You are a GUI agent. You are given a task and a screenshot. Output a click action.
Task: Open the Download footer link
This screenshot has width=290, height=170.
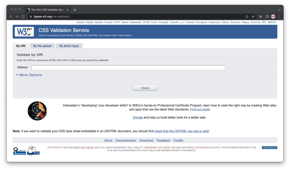(x=146, y=141)
